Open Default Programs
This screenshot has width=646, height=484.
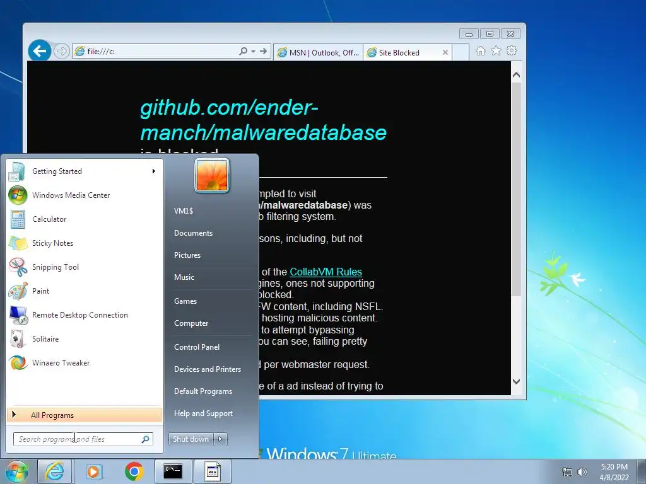tap(203, 391)
